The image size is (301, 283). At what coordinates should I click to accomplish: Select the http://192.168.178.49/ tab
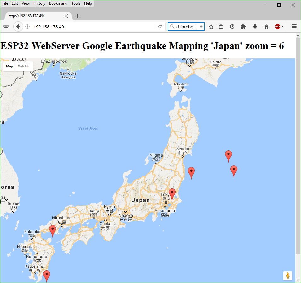(37, 16)
